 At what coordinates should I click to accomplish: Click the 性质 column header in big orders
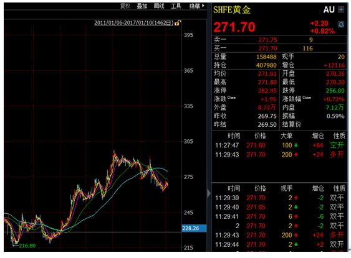[339, 136]
